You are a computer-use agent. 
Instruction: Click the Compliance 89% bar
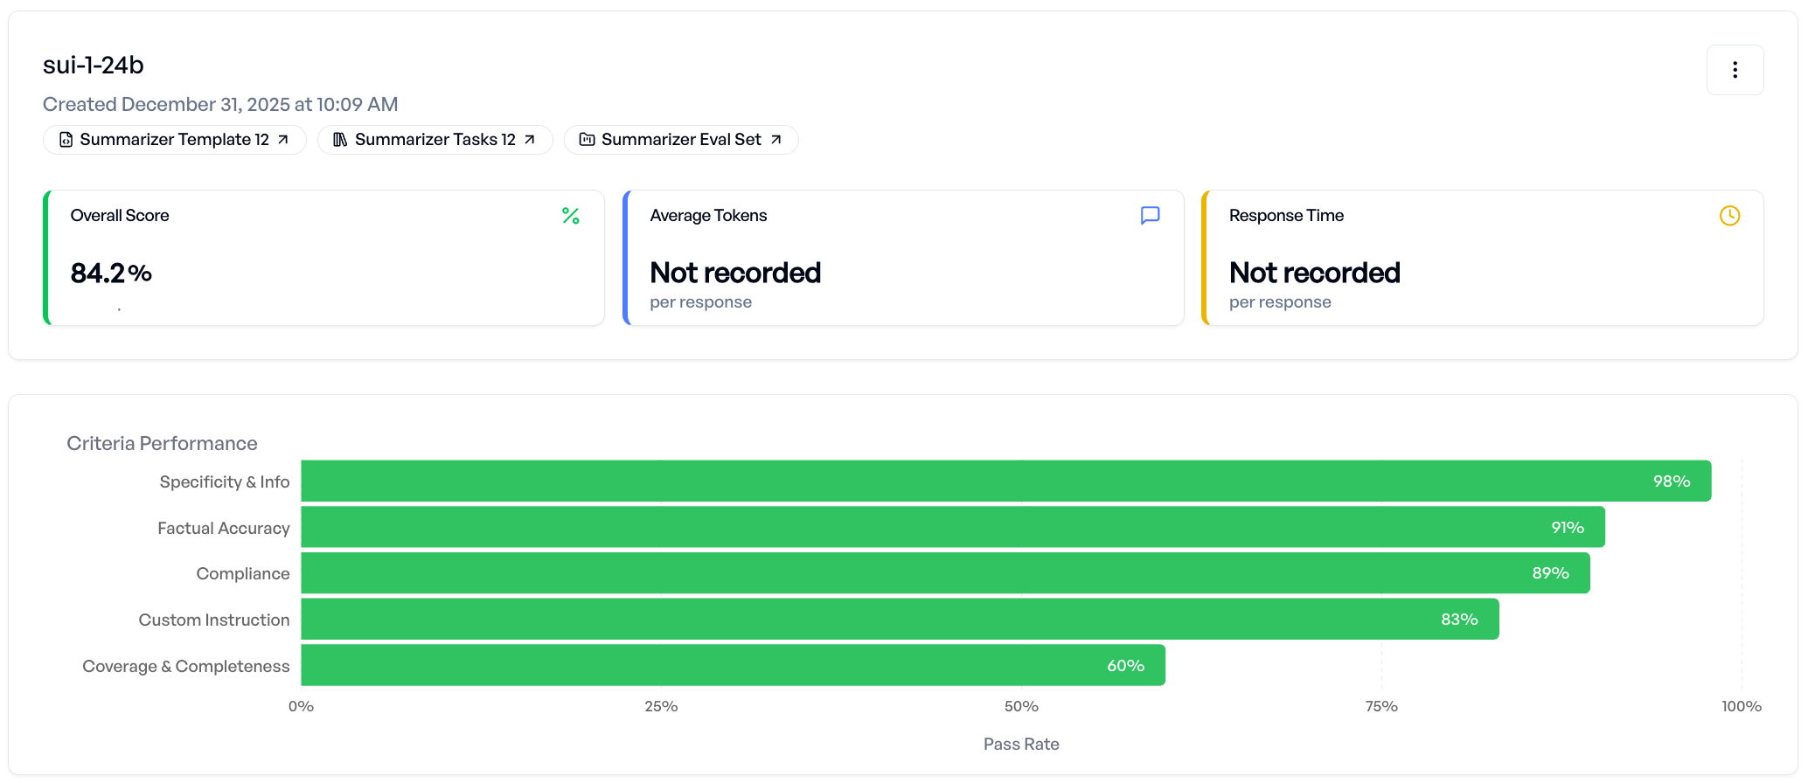(945, 573)
